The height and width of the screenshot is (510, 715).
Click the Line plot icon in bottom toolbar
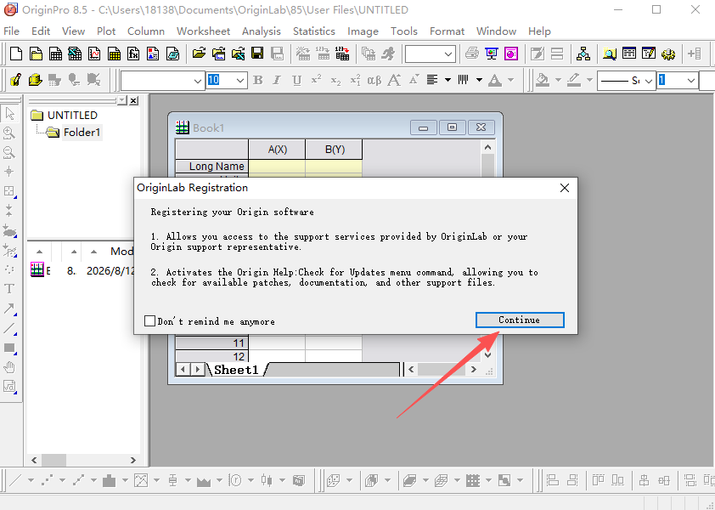pos(16,480)
